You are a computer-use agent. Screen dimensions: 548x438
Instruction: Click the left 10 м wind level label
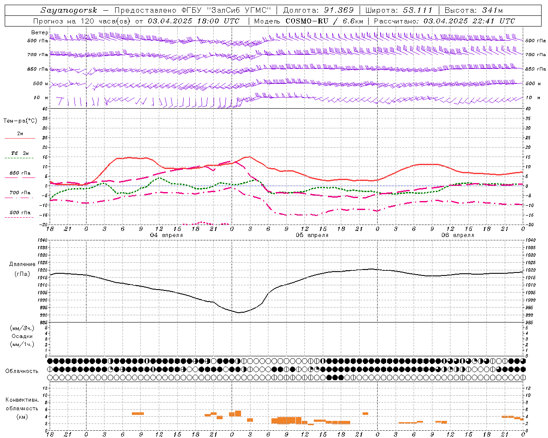(x=41, y=98)
